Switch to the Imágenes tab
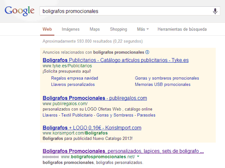This screenshot has width=225, height=168. click(71, 29)
